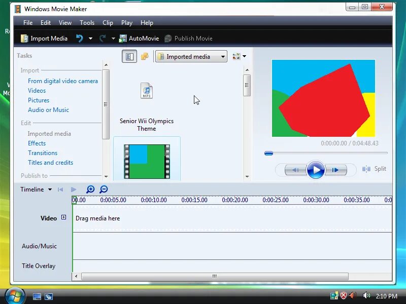Open the File menu
406x304 pixels.
pos(28,23)
